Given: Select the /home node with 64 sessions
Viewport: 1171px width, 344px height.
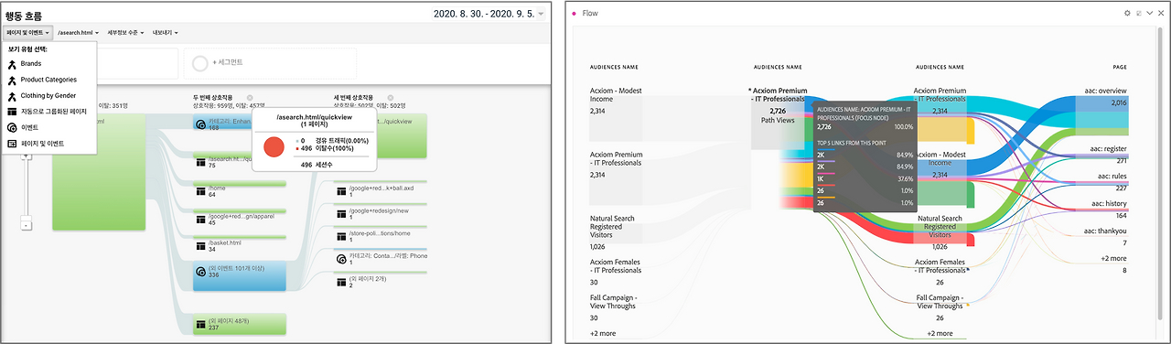Looking at the screenshot, I should (x=240, y=189).
